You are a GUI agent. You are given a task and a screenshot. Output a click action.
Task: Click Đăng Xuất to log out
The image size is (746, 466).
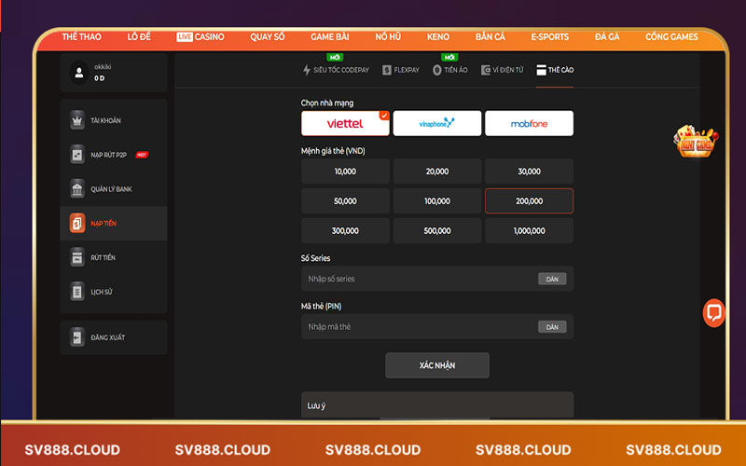coord(114,337)
